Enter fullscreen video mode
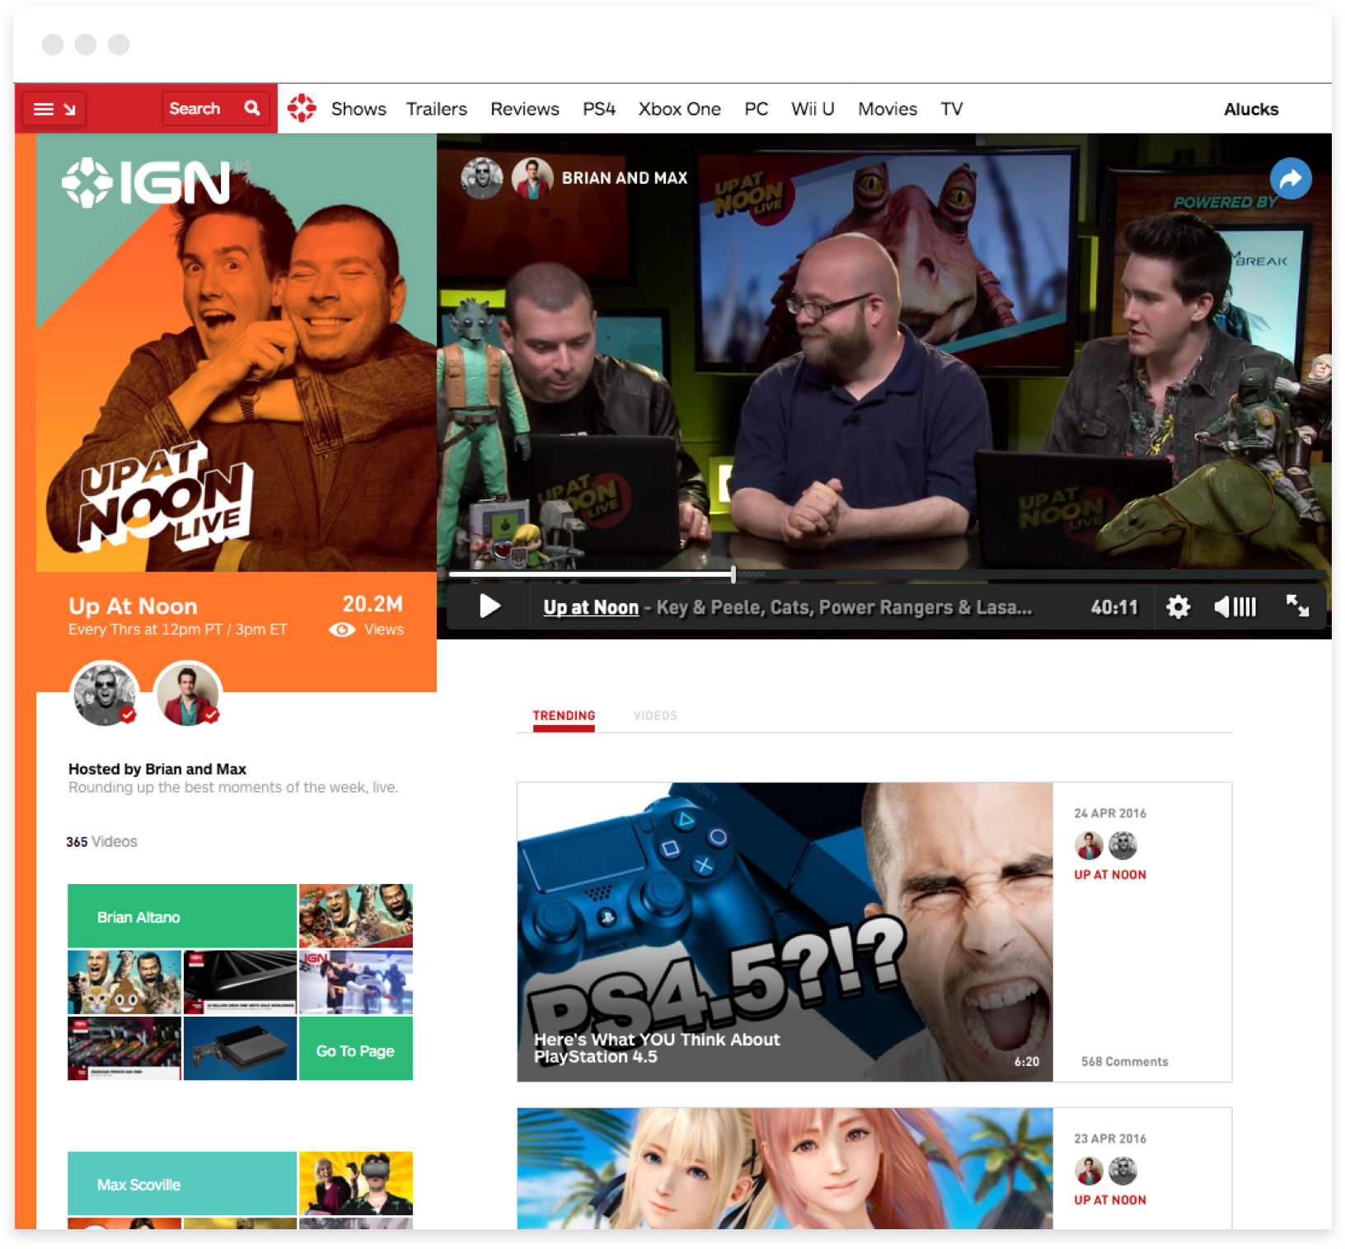Image resolution: width=1345 pixels, height=1249 pixels. point(1298,606)
